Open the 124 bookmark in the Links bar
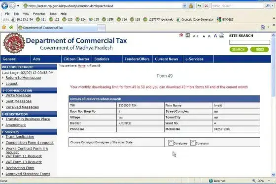The width and height of the screenshot is (276, 184). click(x=81, y=19)
